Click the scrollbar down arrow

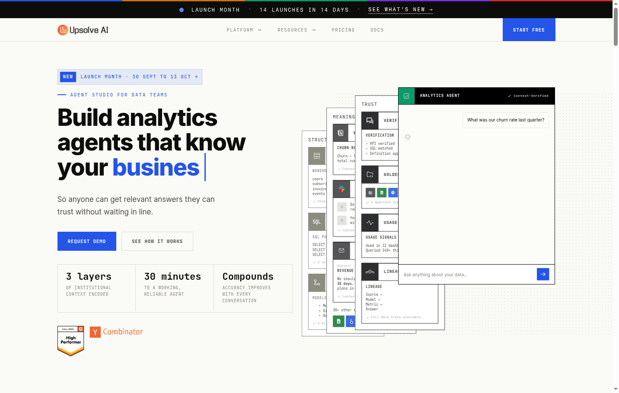(616, 389)
